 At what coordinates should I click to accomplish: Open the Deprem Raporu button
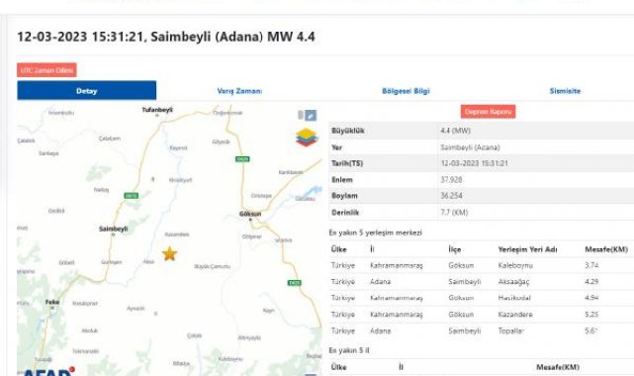(488, 112)
